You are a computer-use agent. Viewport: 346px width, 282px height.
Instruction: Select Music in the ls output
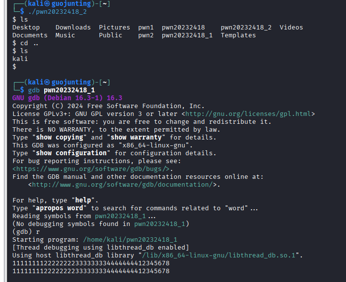(x=65, y=35)
